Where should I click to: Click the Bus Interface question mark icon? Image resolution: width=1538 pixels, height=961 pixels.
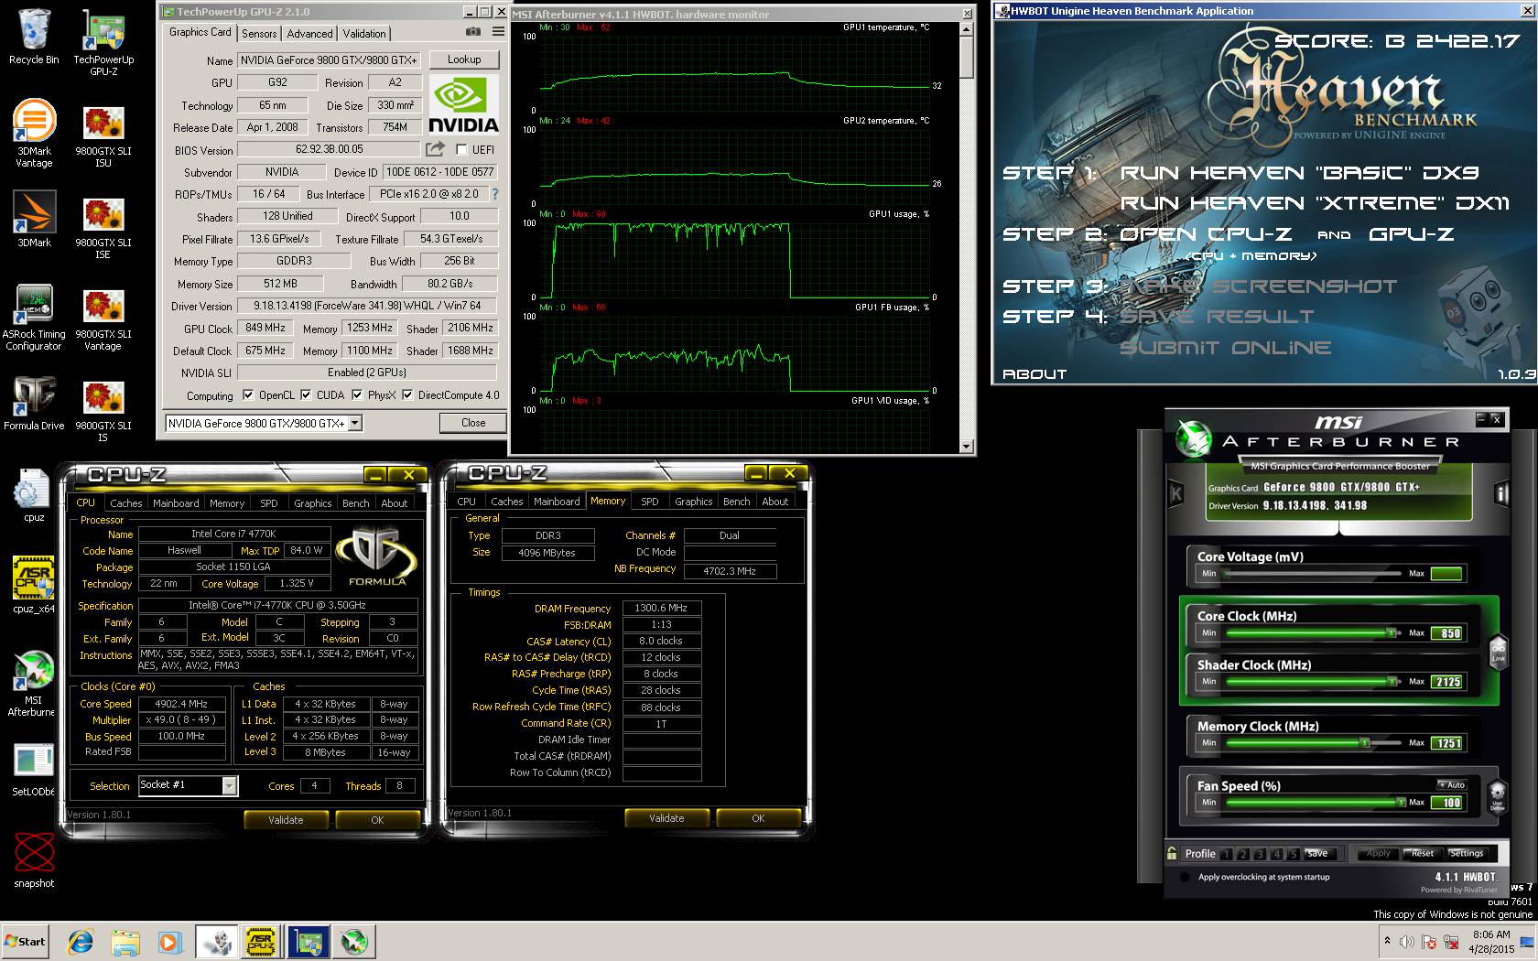pos(495,194)
